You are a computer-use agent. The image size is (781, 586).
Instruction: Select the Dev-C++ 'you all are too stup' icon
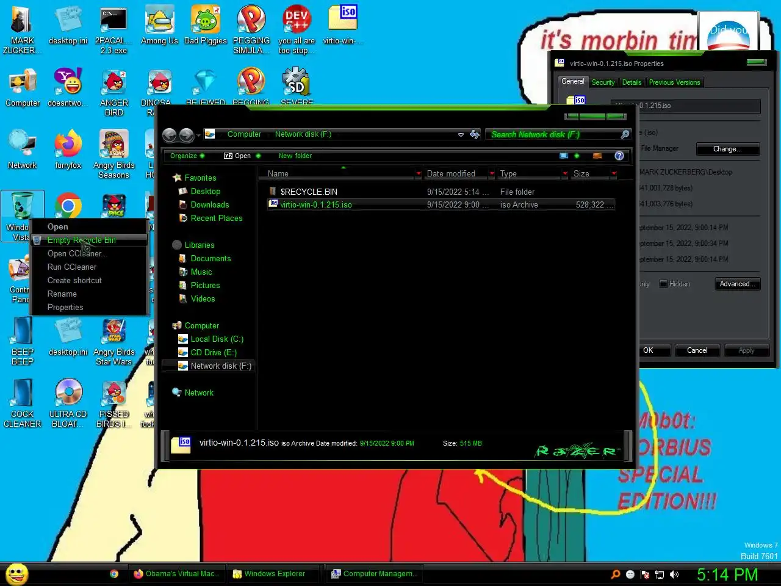click(297, 31)
